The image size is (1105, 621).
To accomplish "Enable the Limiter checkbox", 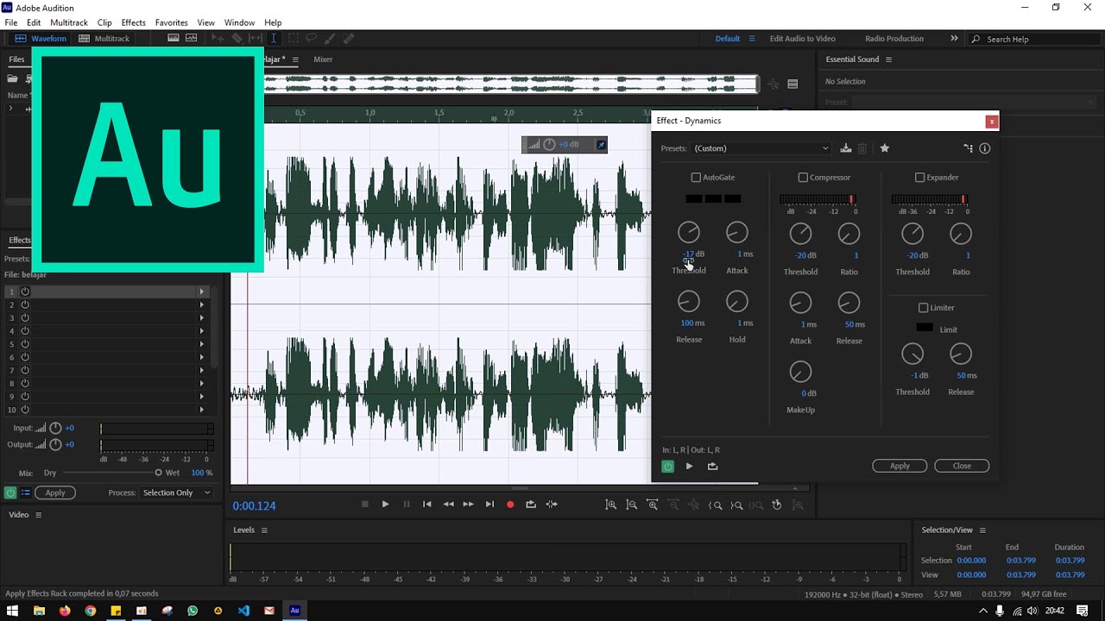I will pyautogui.click(x=923, y=308).
